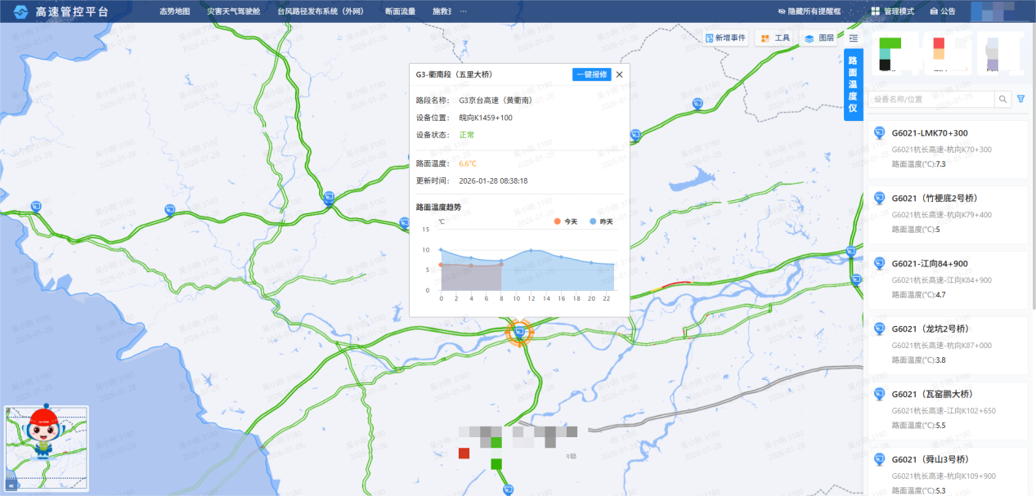Click the search magnifier icon in device panel

[1002, 99]
